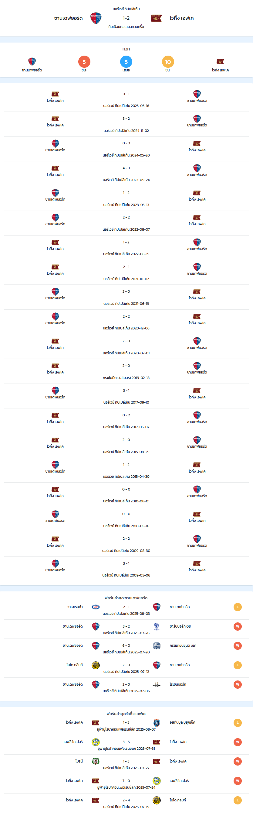Click the Sarpsborg 08 crest in recent form
The width and height of the screenshot is (253, 816).
click(157, 626)
